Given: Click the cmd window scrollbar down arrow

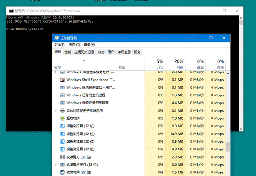Looking at the screenshot, I should pyautogui.click(x=241, y=129).
